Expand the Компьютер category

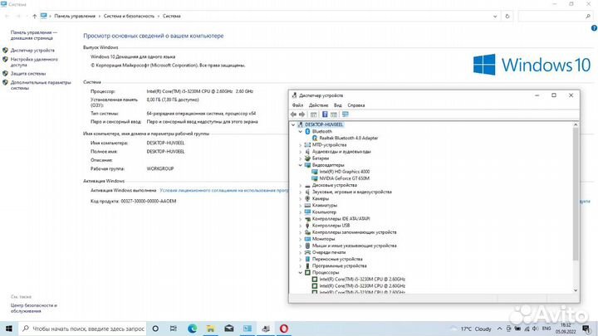click(x=300, y=212)
